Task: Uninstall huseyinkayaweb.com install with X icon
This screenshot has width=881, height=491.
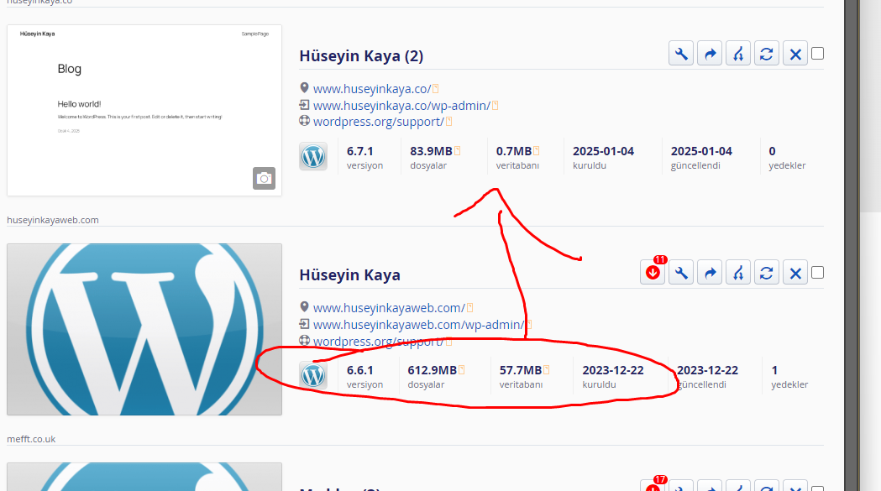Action: 795,273
